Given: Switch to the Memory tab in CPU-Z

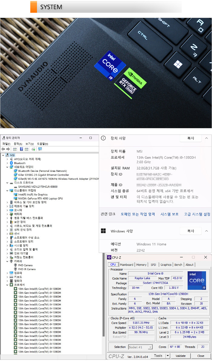Looking at the screenshot, I should click(x=141, y=264).
